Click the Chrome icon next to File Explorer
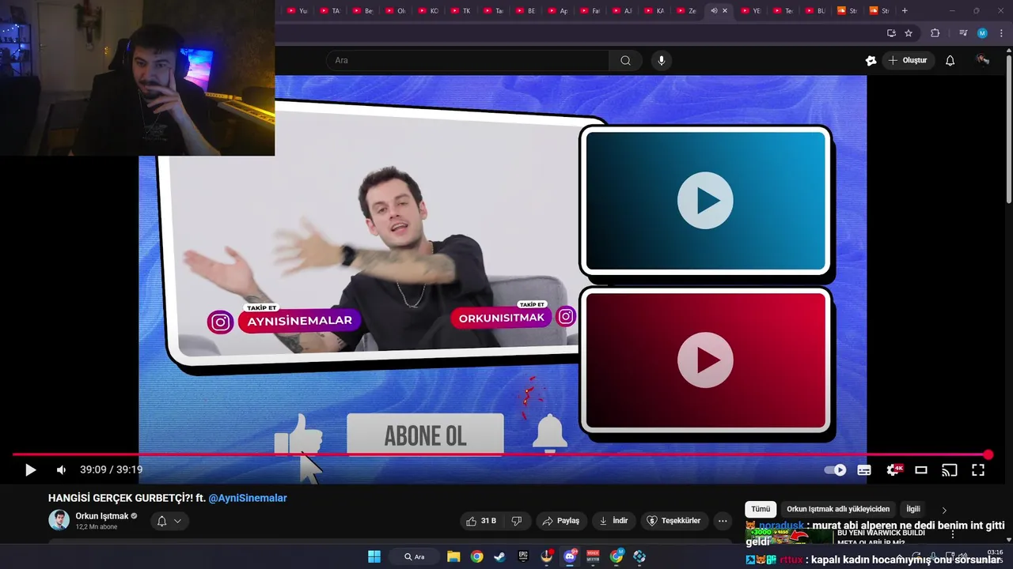 point(476,556)
